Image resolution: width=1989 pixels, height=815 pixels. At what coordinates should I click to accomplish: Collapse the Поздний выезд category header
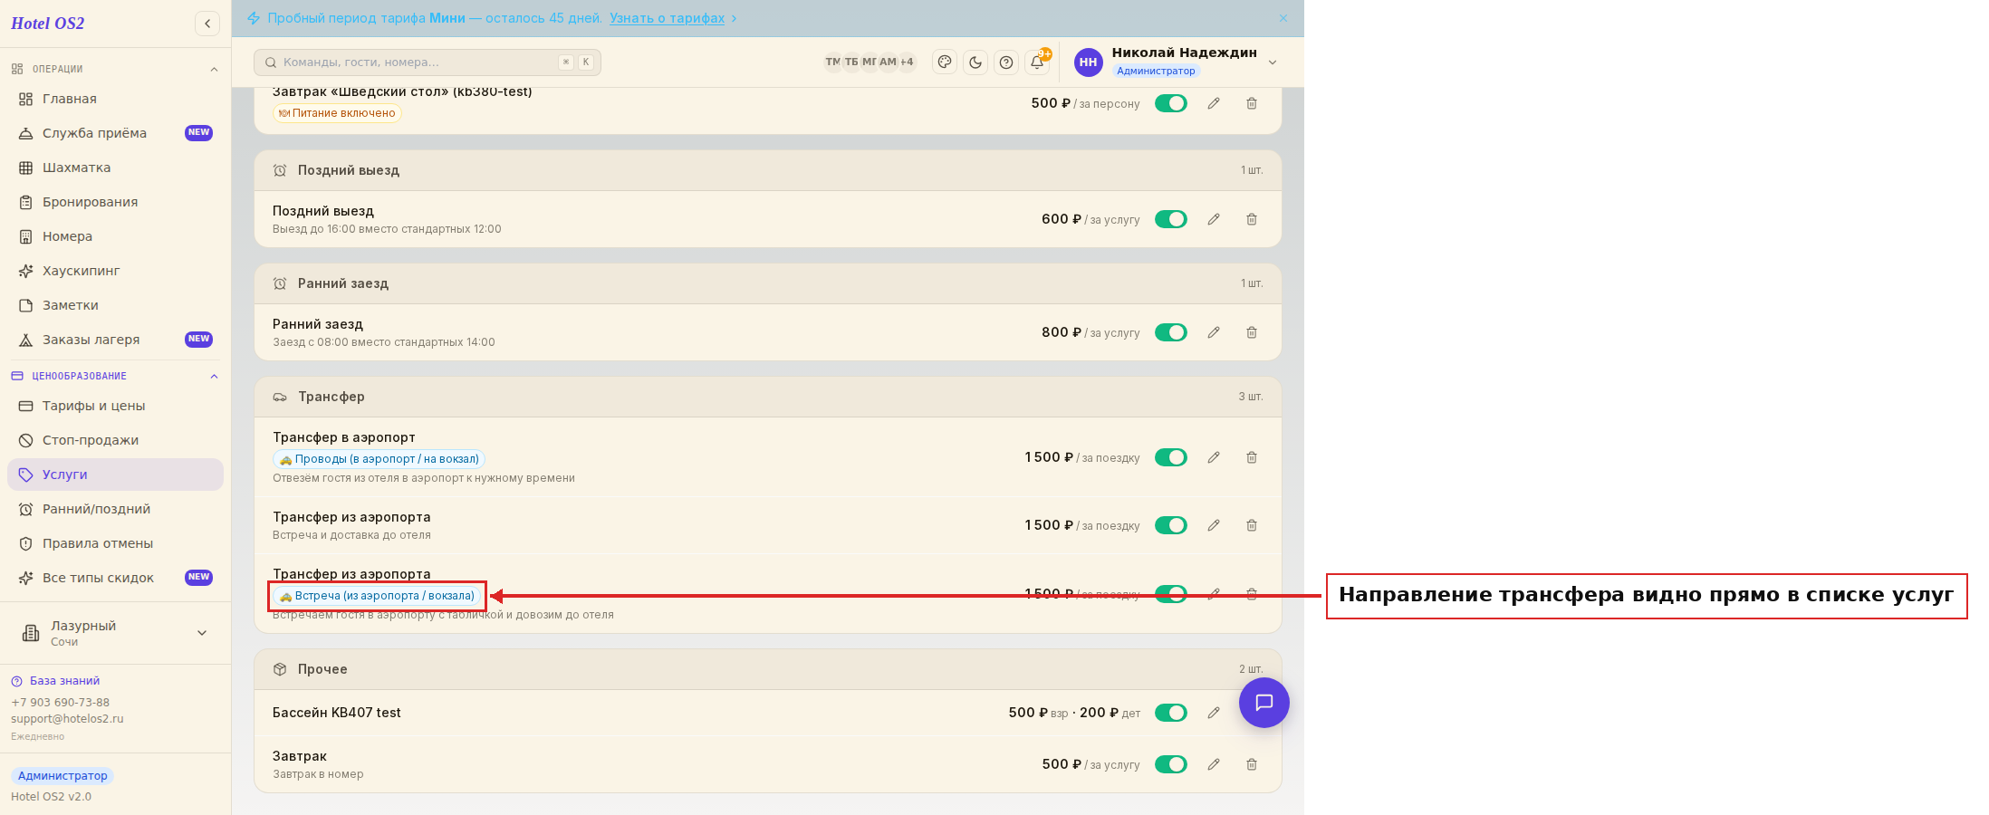pos(768,170)
